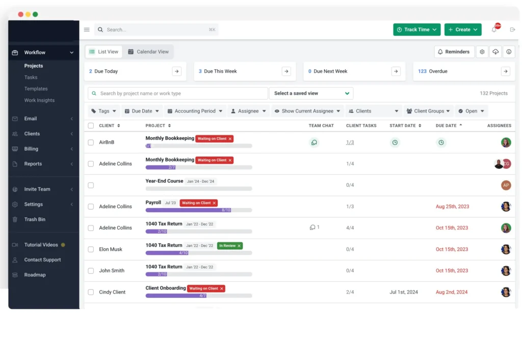Switch to List View tab
Viewport: 522px width, 342px height.
tap(104, 52)
